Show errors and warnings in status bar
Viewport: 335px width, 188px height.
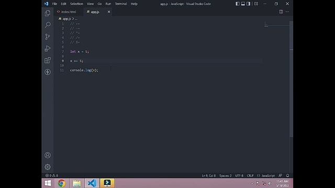pos(52,175)
